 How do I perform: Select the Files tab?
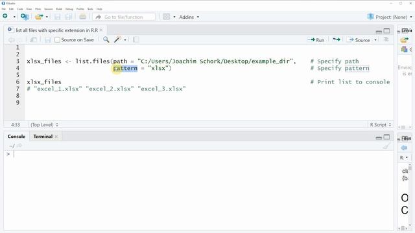click(406, 138)
